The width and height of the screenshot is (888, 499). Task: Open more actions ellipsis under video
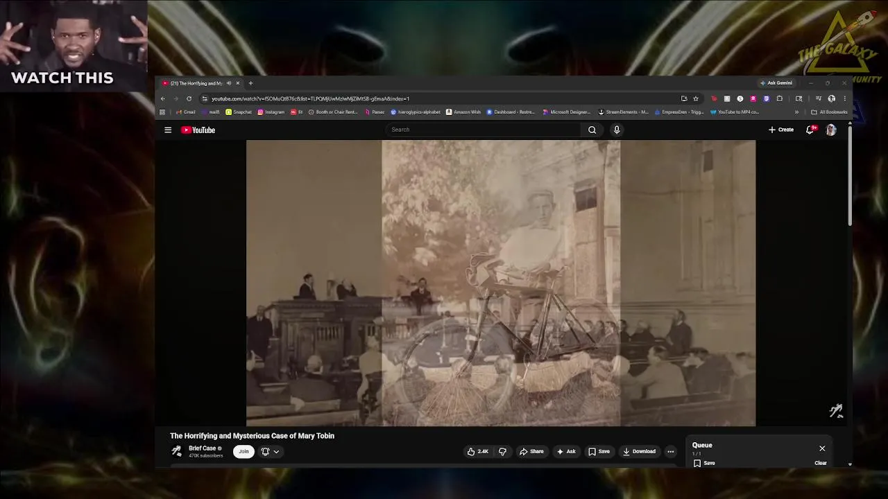(x=670, y=451)
